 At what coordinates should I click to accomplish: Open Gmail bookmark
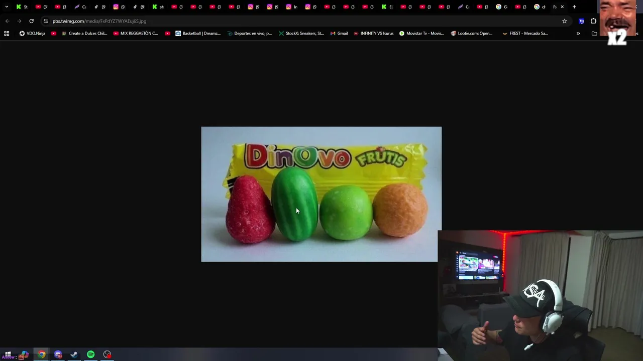(x=339, y=34)
